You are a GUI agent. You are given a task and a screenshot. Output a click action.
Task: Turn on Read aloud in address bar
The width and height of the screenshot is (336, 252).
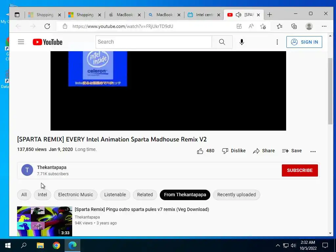251,26
